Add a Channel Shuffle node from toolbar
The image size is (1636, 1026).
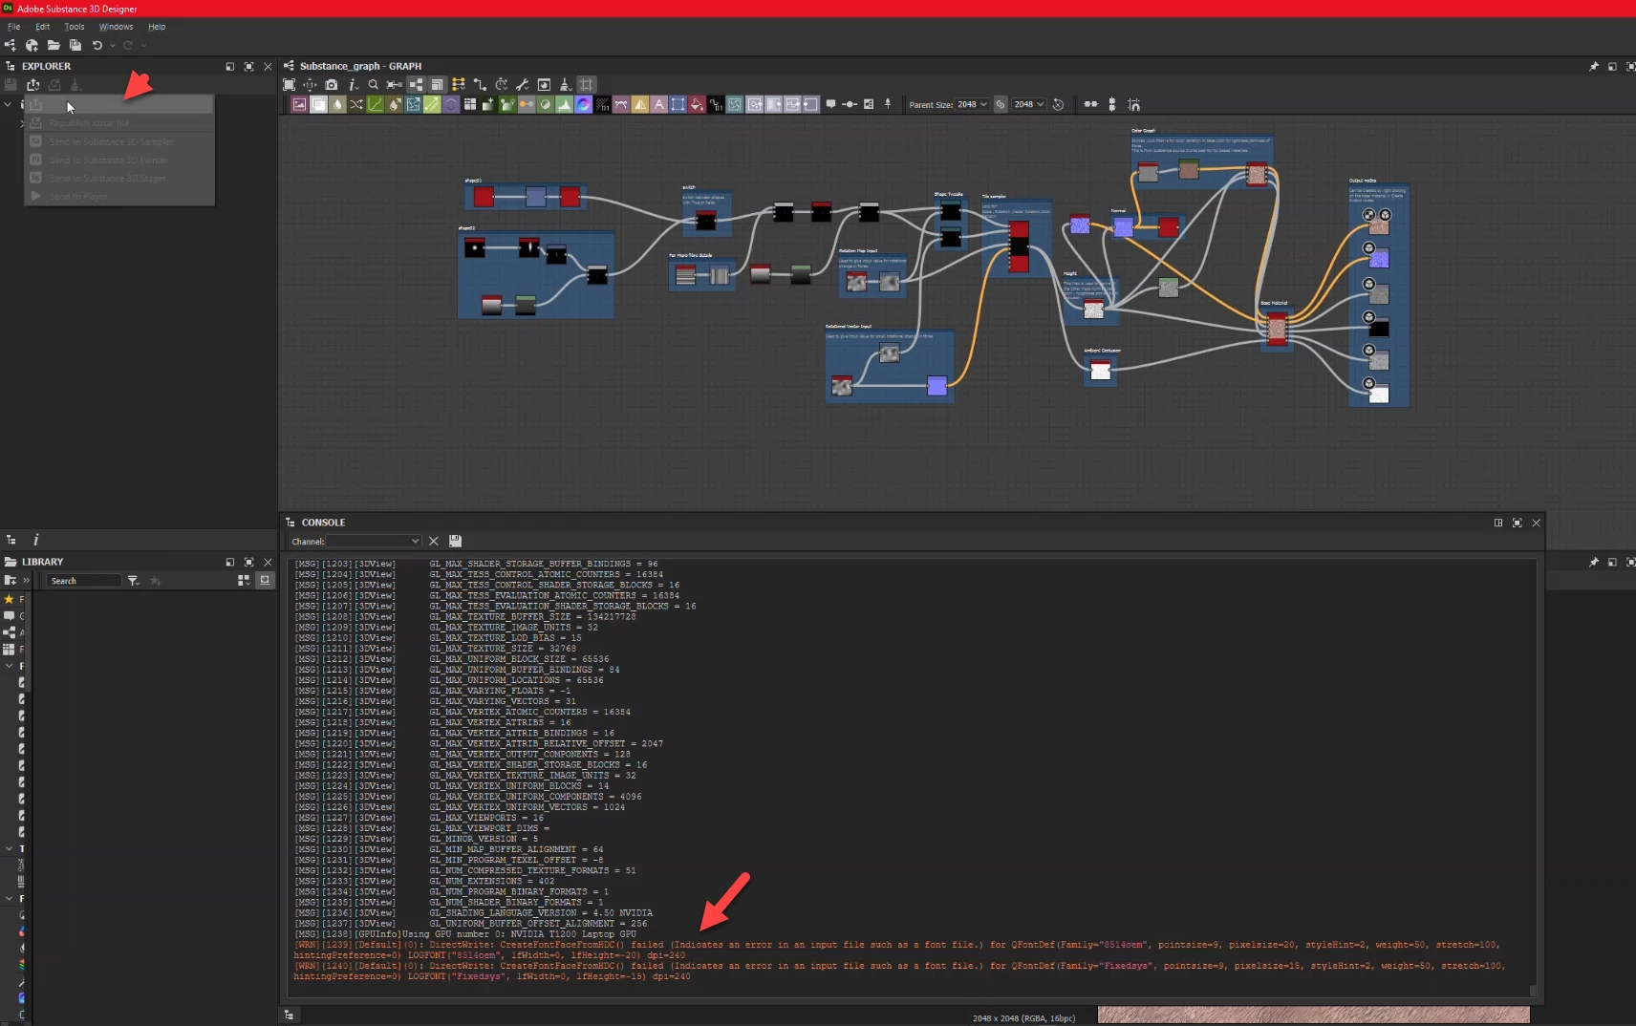tap(356, 104)
